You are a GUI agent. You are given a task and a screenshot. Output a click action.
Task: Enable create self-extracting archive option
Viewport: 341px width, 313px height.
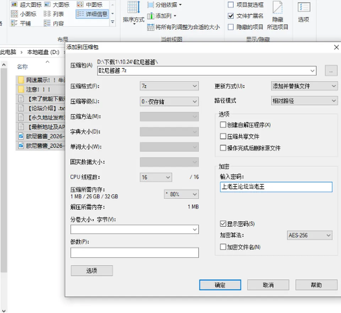(223, 125)
